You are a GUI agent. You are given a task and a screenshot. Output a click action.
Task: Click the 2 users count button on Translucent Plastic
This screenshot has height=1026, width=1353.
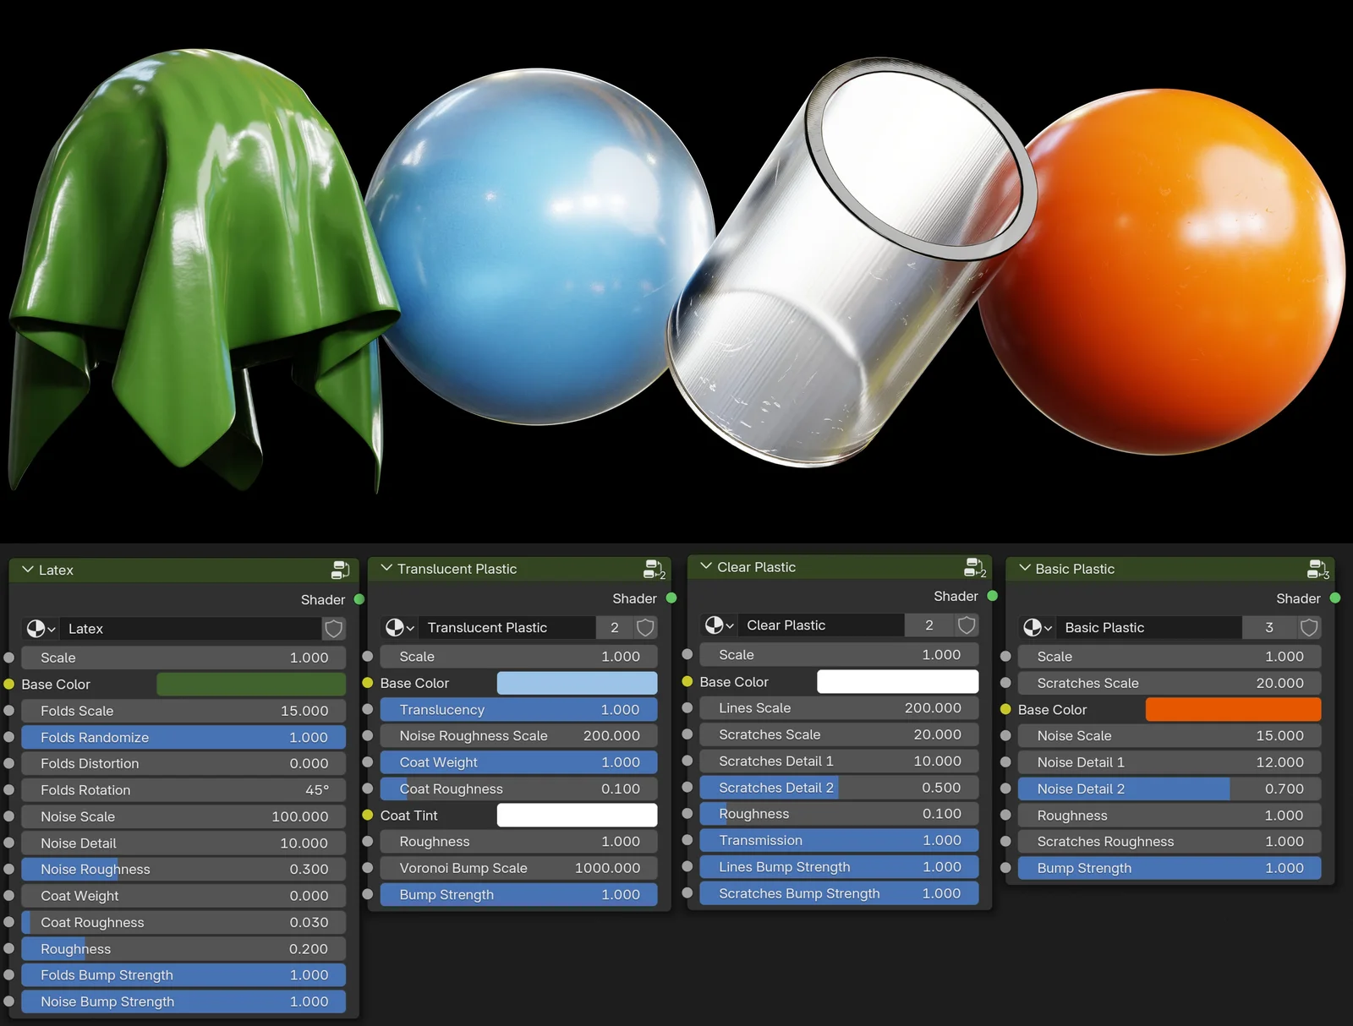[x=615, y=627]
